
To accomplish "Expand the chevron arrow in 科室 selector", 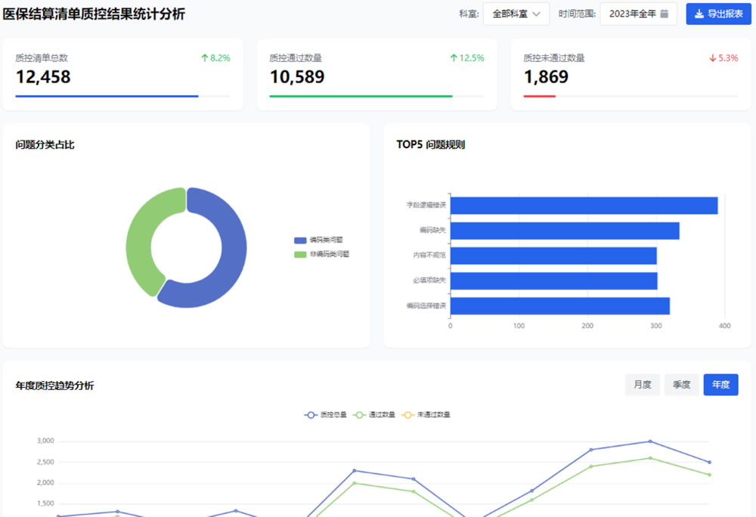I will 536,14.
